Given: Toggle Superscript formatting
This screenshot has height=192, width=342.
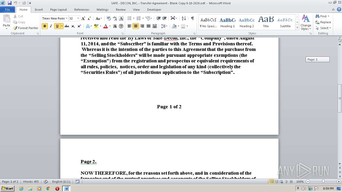Looking at the screenshot, I should (79, 26).
